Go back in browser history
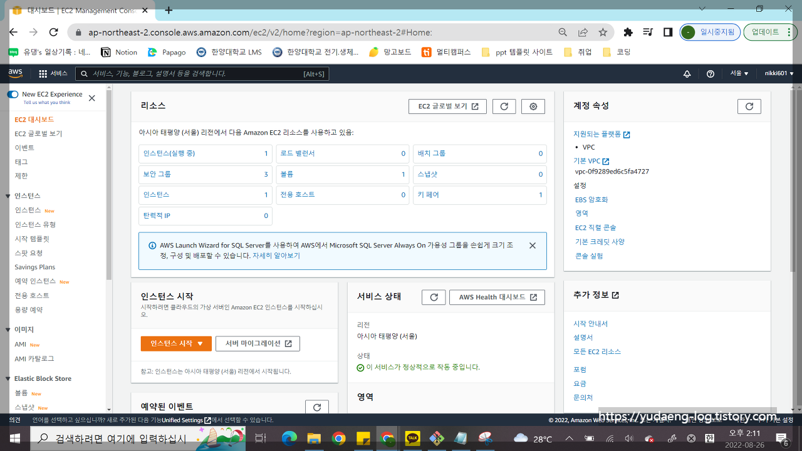The height and width of the screenshot is (451, 802). coord(13,32)
